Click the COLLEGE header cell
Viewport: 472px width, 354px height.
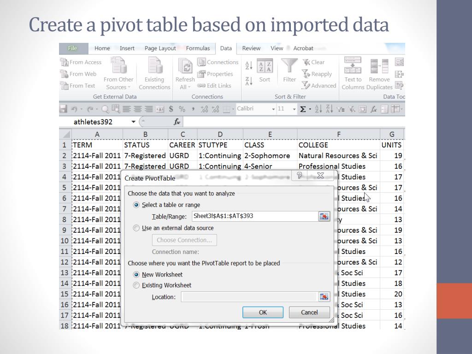tap(339, 145)
